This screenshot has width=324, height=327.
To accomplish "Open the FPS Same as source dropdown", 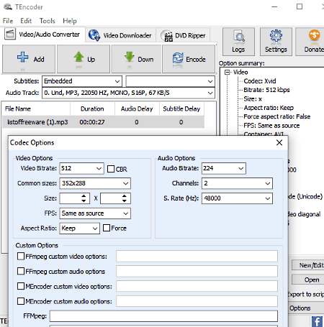I will point(95,213).
